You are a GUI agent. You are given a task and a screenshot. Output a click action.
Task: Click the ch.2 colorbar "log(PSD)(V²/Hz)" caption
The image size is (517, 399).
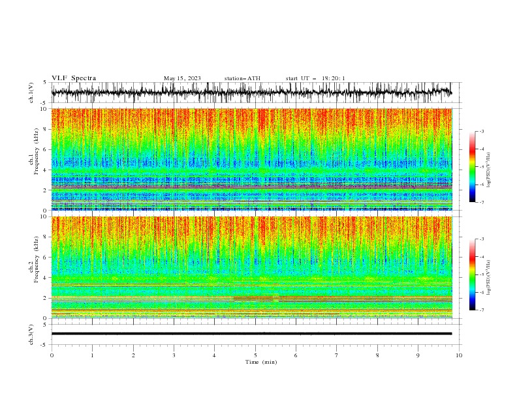(x=489, y=278)
